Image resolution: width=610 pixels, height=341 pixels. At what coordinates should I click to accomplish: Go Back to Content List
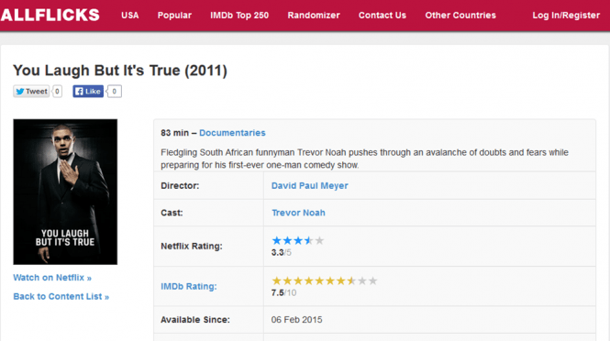coord(61,297)
